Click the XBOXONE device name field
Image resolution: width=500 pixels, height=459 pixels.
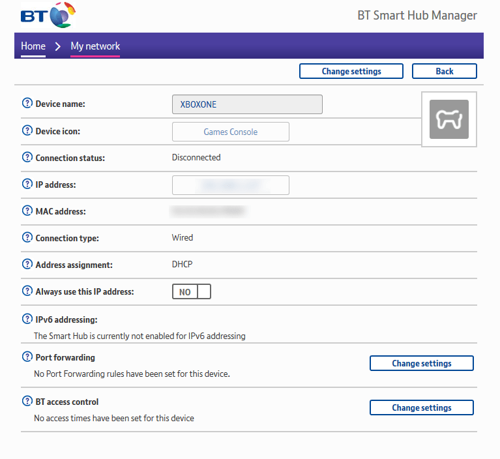(247, 104)
